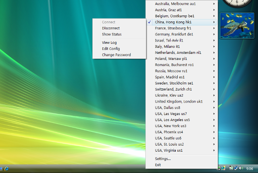The height and width of the screenshot is (173, 258).
Task: Select Ukraine, Kiev ua2 server
Action: point(182,95)
